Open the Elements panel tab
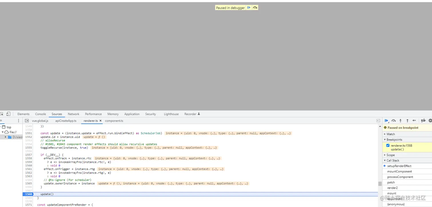 tap(23, 114)
